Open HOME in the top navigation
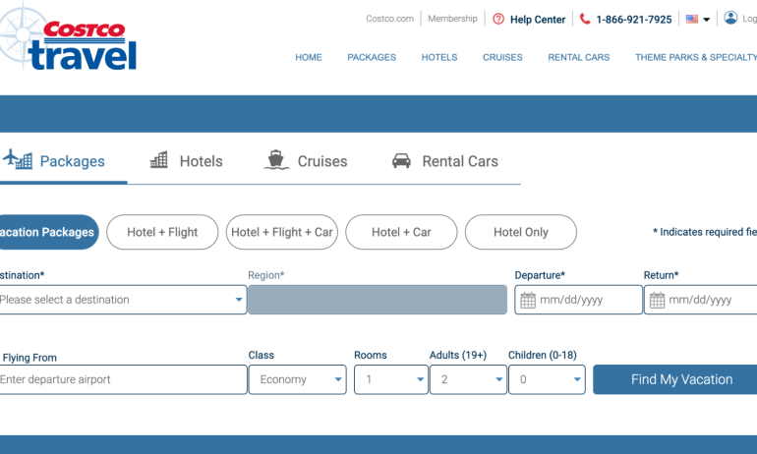Screen dimensions: 757x454 (309, 57)
